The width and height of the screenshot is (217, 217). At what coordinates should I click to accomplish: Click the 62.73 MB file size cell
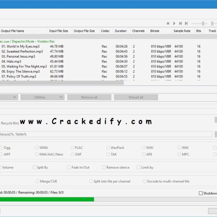pos(57,71)
